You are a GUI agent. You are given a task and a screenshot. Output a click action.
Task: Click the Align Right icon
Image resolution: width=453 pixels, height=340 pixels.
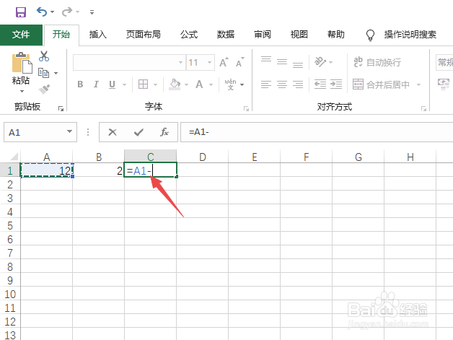point(298,84)
